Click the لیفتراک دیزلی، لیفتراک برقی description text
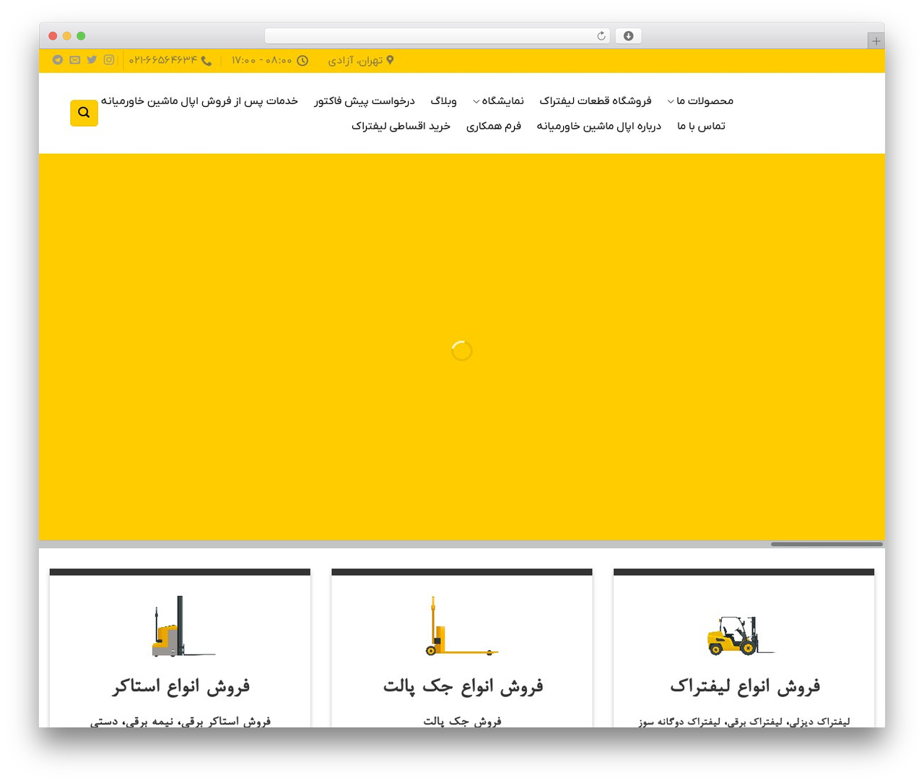The height and width of the screenshot is (783, 924). pos(744,721)
